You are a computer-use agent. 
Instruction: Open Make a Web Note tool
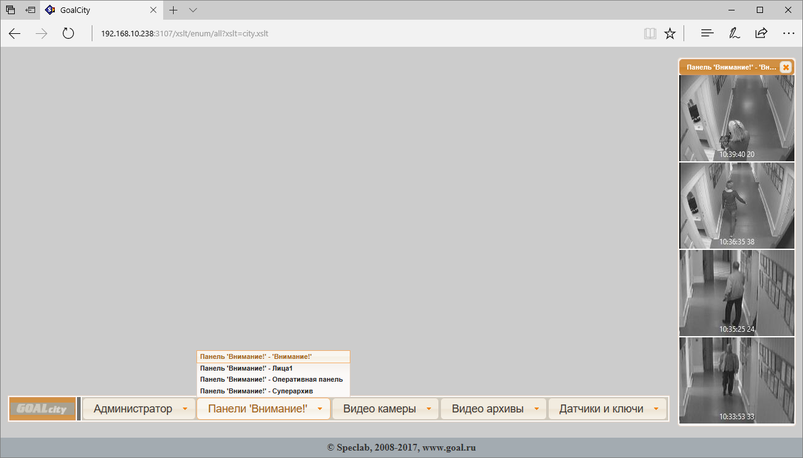[734, 33]
